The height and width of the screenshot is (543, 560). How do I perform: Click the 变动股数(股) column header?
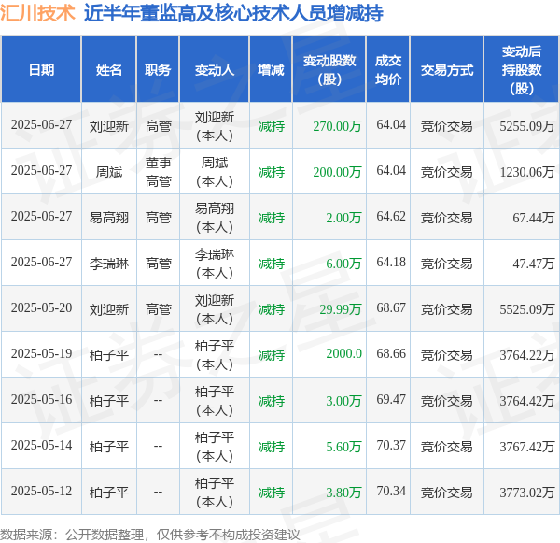[329, 69]
